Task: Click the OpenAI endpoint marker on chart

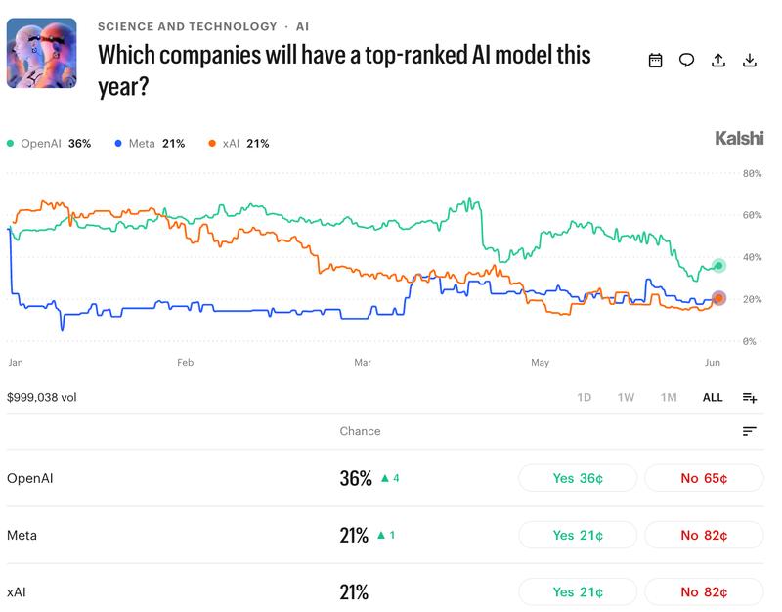Action: [718, 266]
